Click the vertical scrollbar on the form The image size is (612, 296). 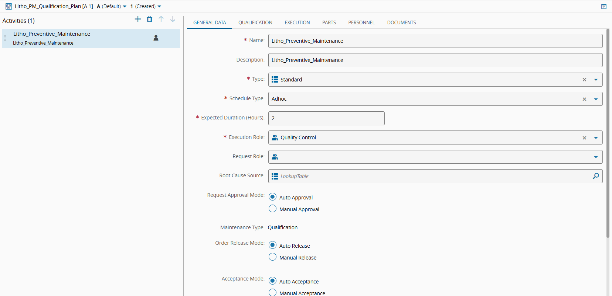click(608, 133)
